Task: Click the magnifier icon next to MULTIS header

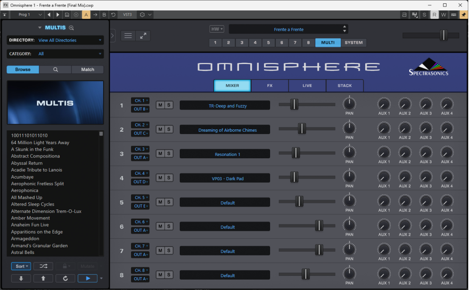Action: [x=71, y=27]
